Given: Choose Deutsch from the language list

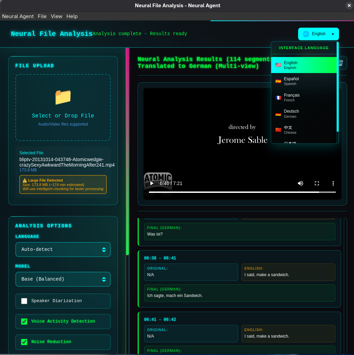Looking at the screenshot, I should click(x=304, y=114).
